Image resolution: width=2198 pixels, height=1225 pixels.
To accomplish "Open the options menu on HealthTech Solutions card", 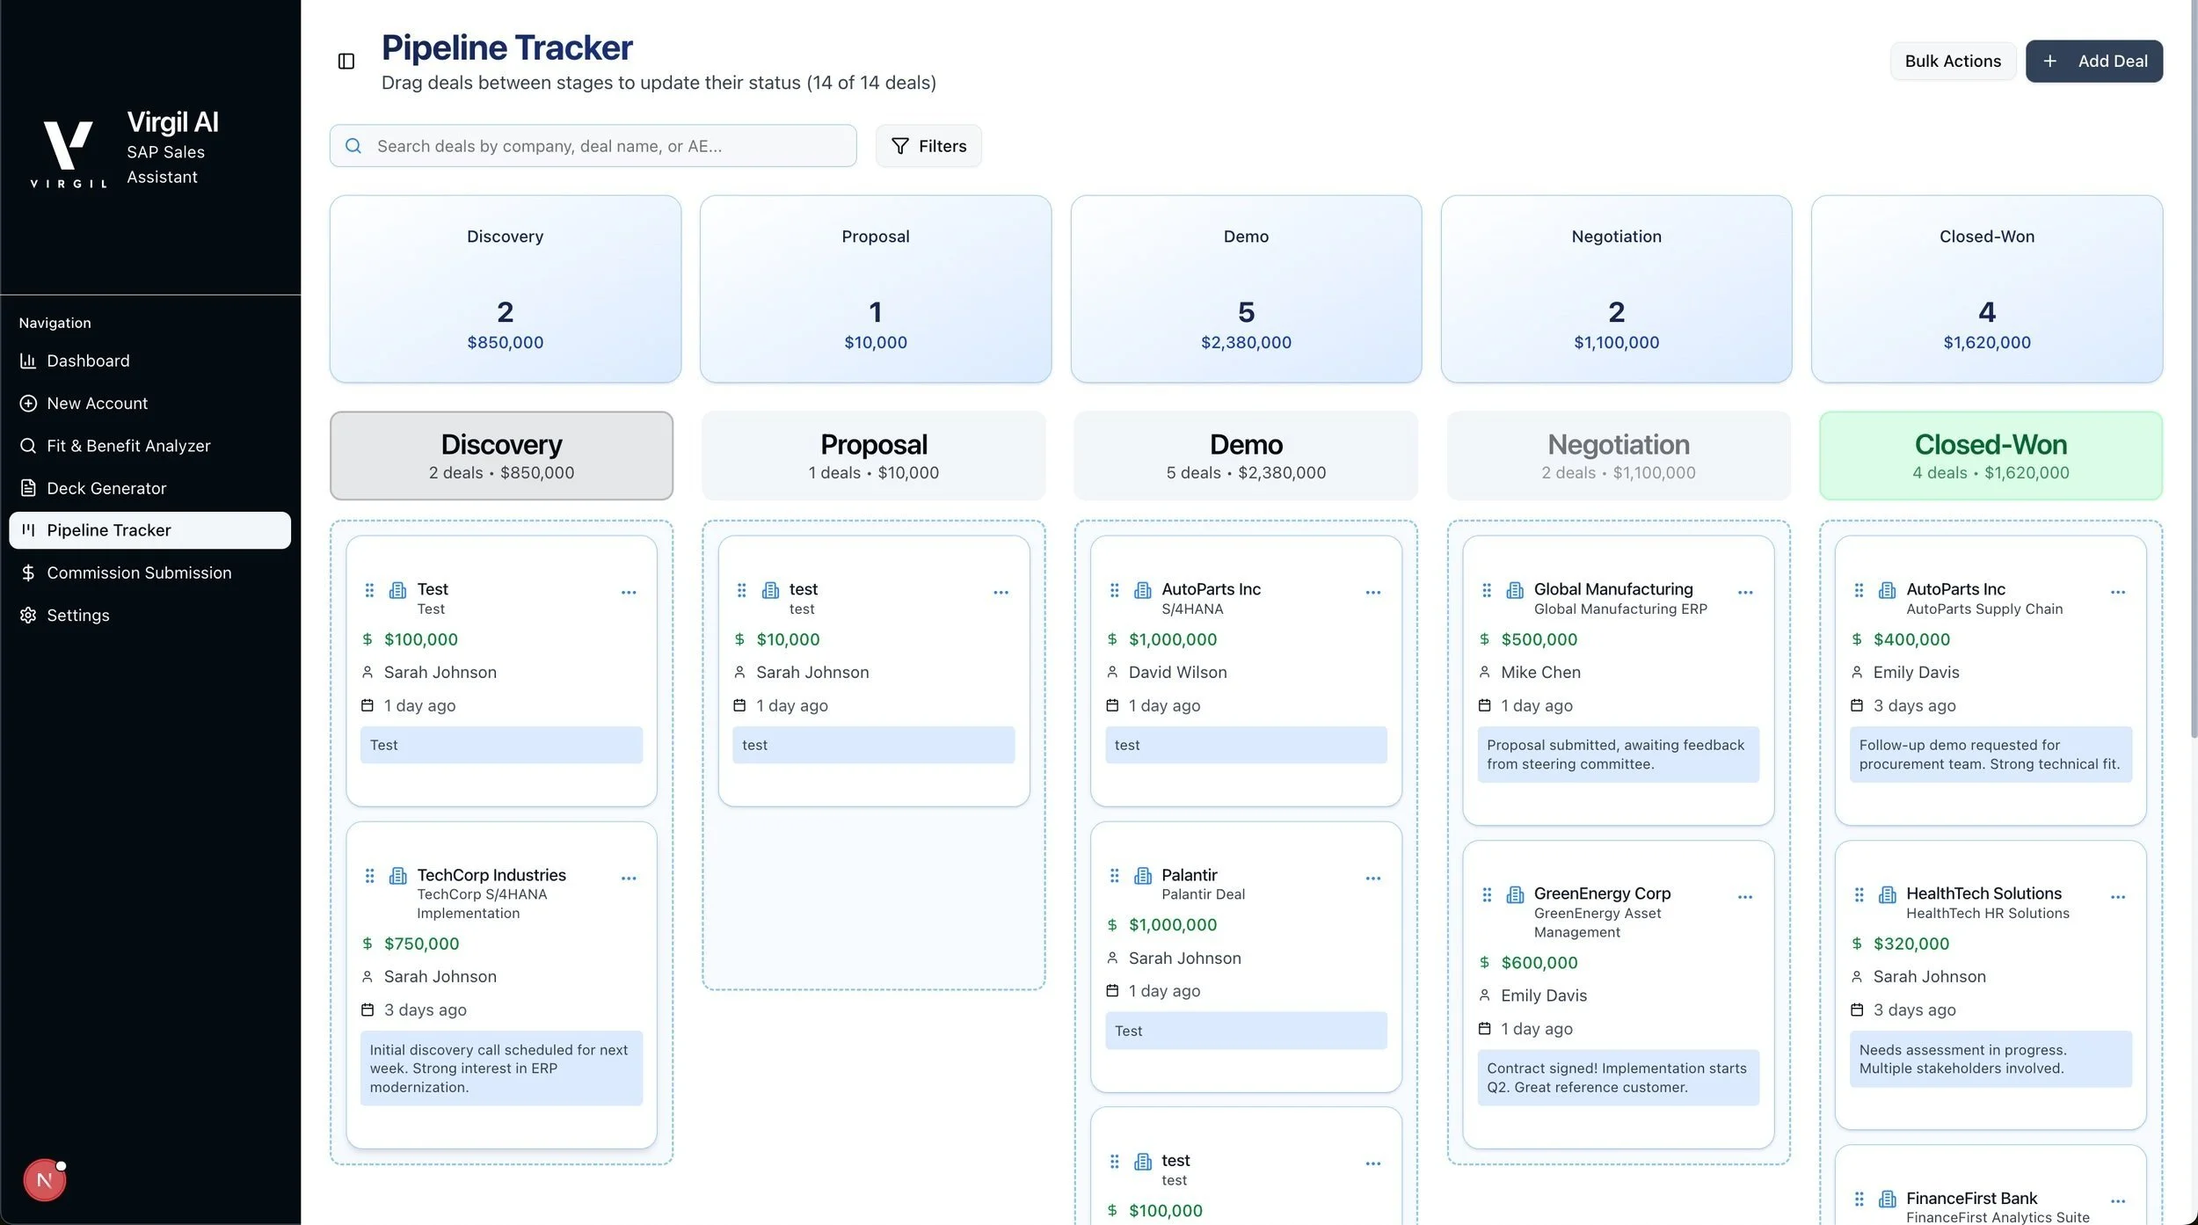I will (2118, 897).
